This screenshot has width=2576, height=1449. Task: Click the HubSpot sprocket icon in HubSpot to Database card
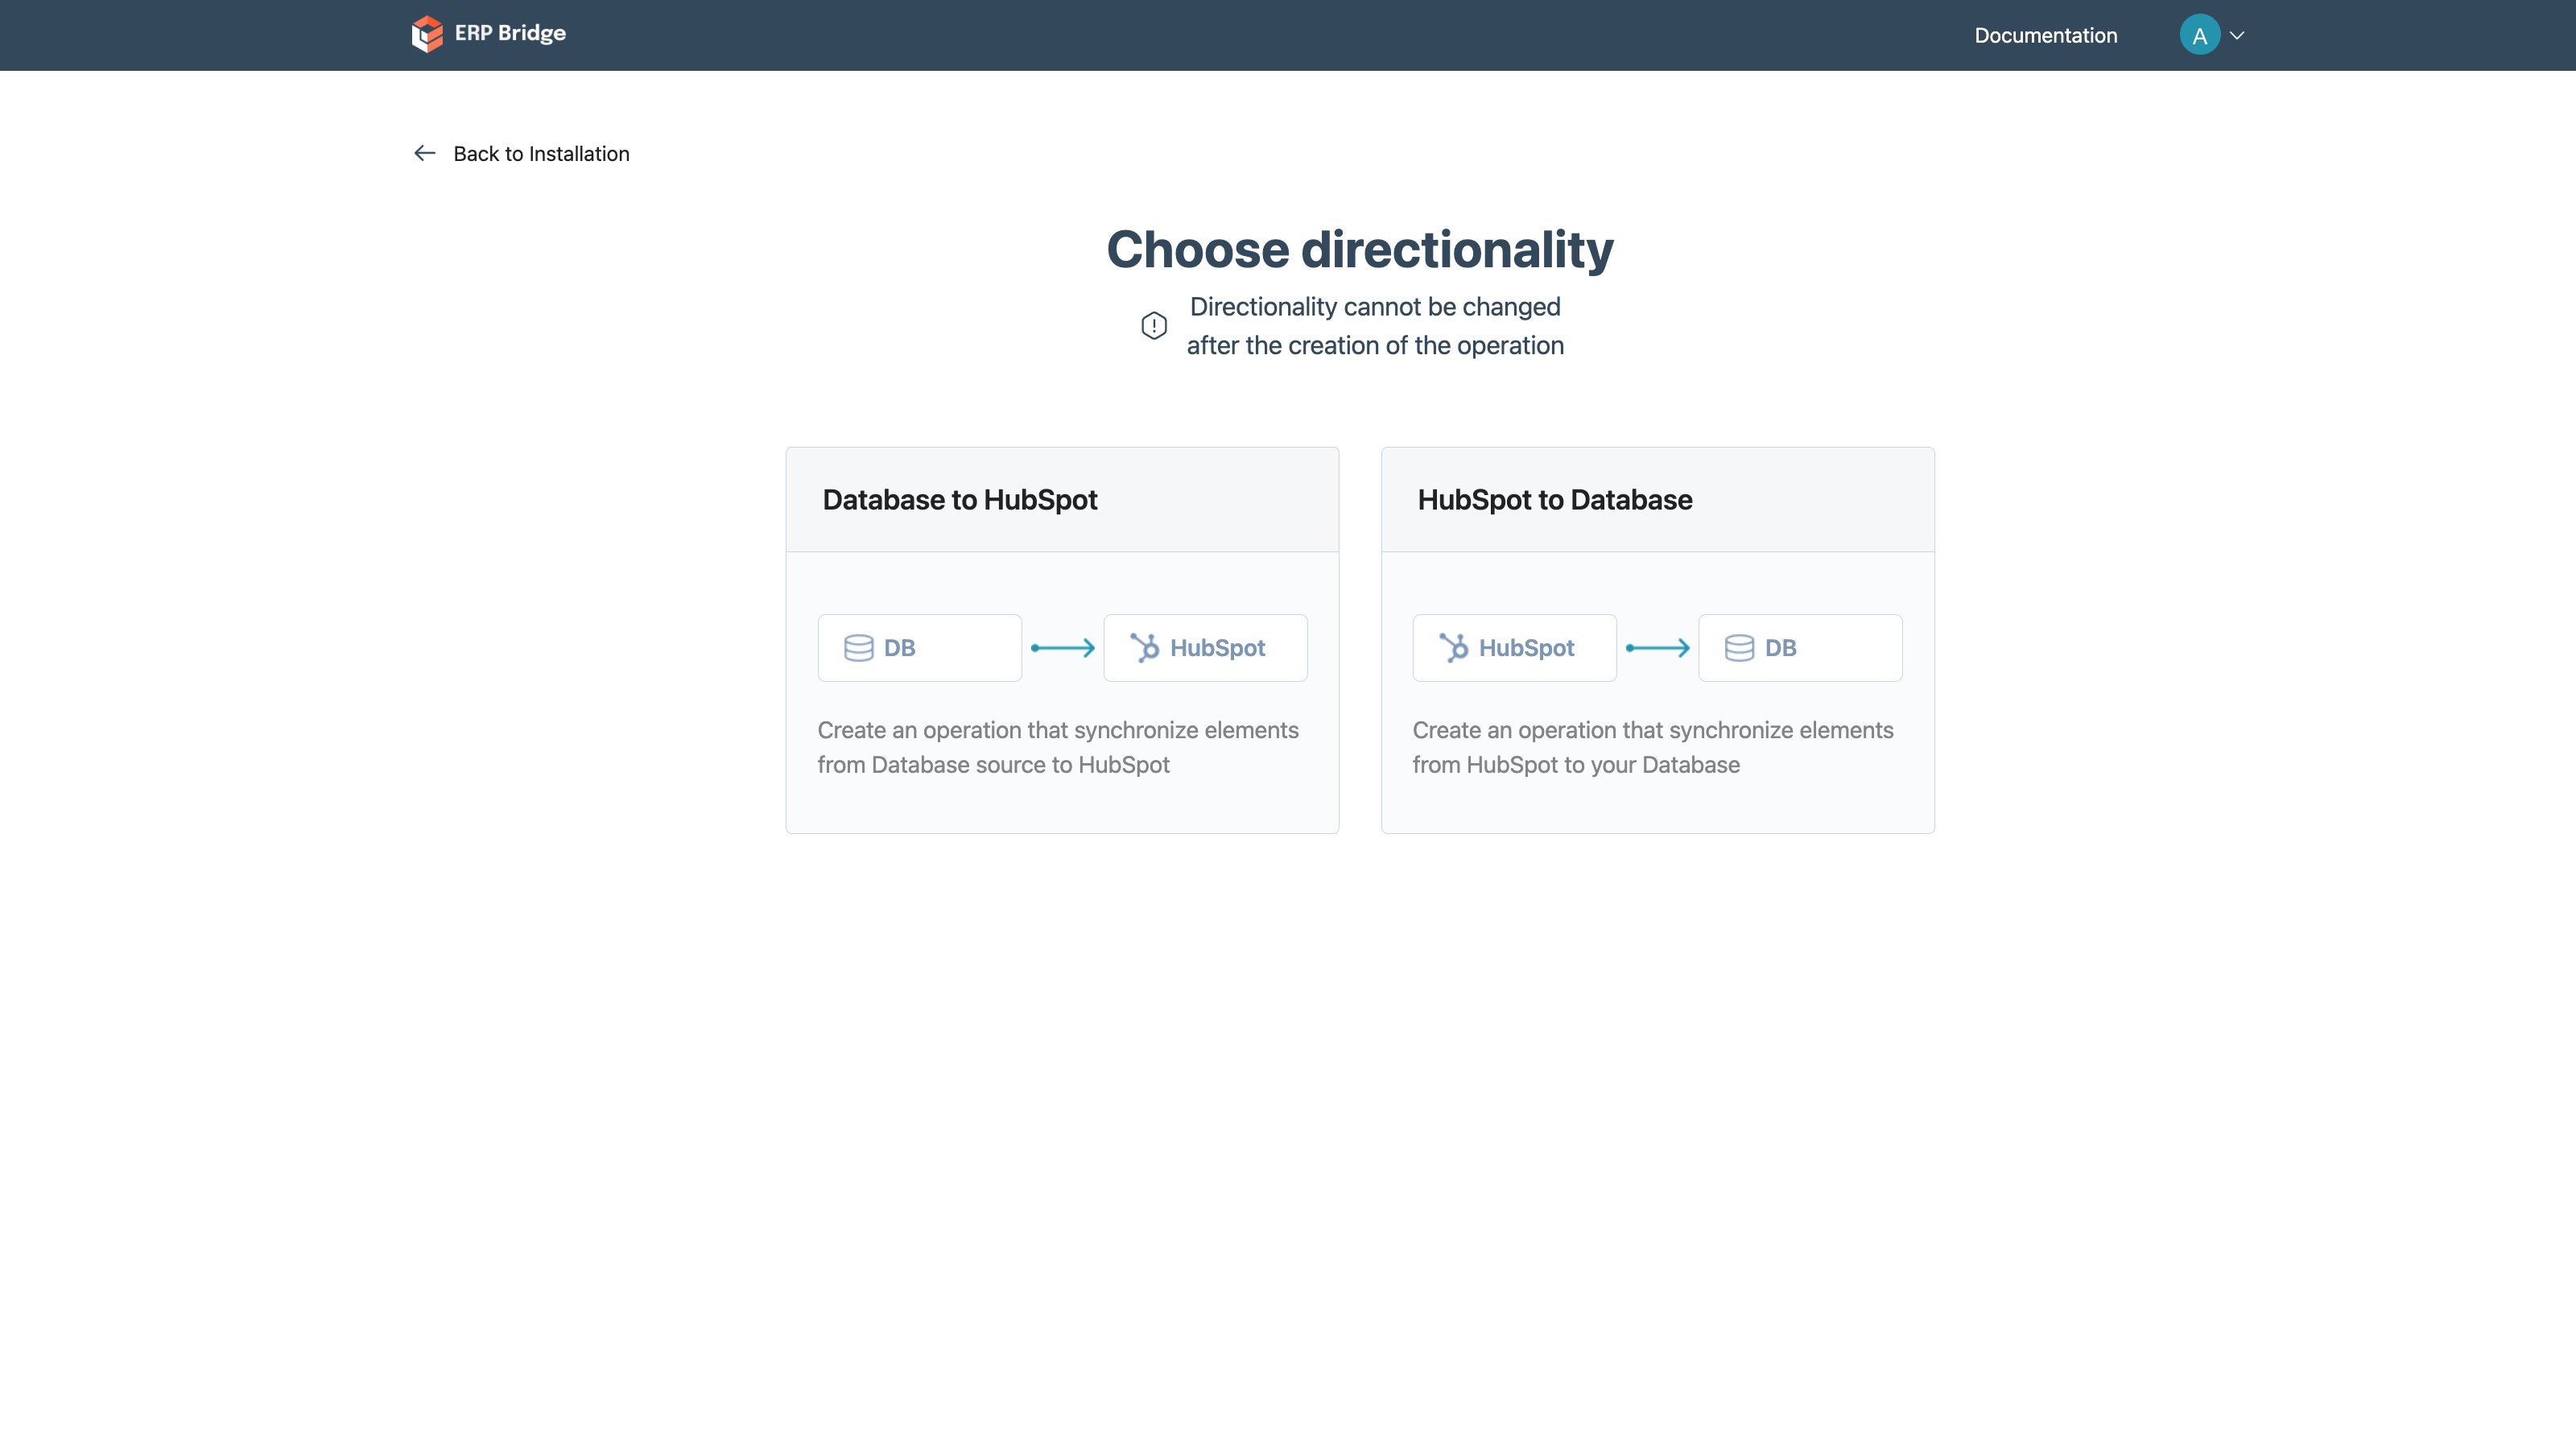[x=1453, y=648]
